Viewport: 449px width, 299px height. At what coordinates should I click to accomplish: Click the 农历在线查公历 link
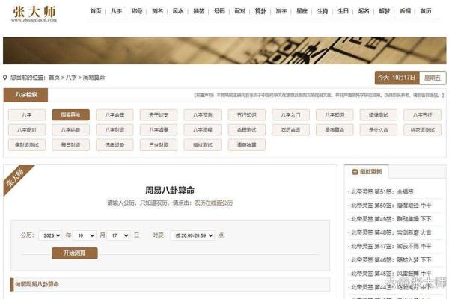213,203
